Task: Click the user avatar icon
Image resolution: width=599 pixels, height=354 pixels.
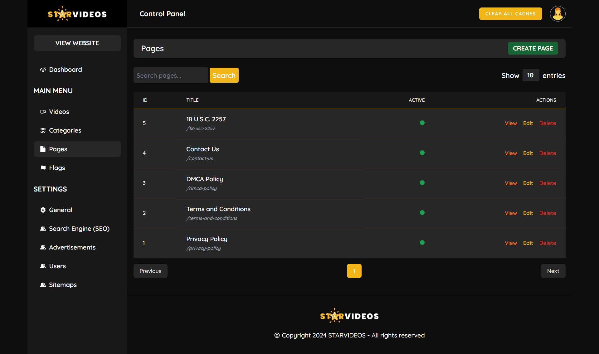Action: click(558, 14)
